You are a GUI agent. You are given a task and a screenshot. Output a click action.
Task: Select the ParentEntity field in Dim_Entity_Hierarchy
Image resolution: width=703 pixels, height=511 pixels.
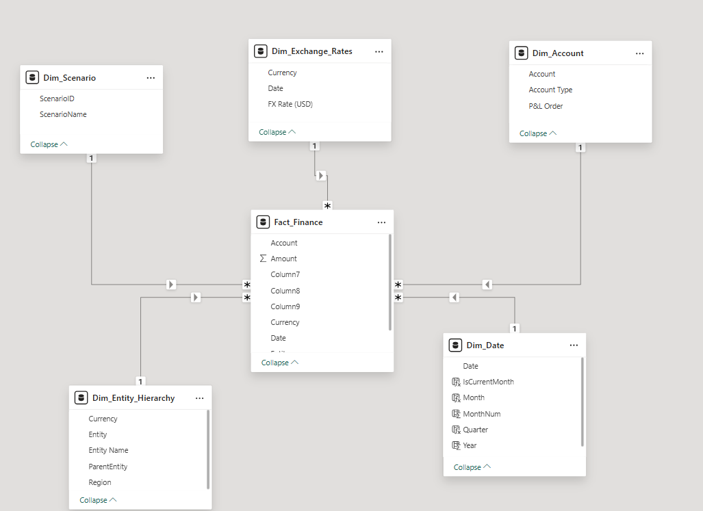coord(108,466)
